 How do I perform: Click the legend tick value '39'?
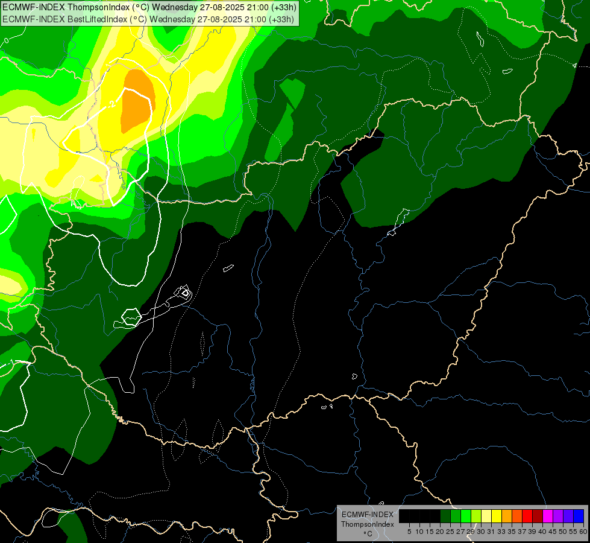[532, 532]
